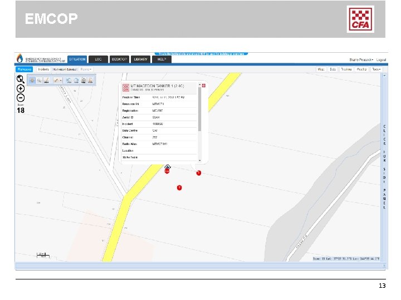Switch to the DESKTOP tab

click(x=119, y=59)
